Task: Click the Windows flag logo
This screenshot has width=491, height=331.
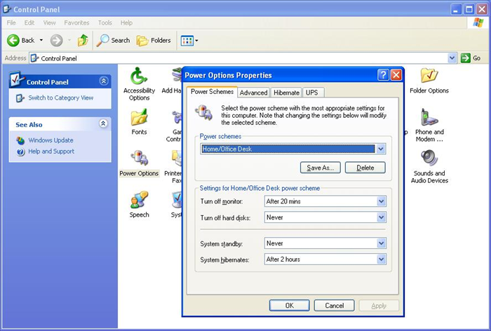Action: coord(478,22)
